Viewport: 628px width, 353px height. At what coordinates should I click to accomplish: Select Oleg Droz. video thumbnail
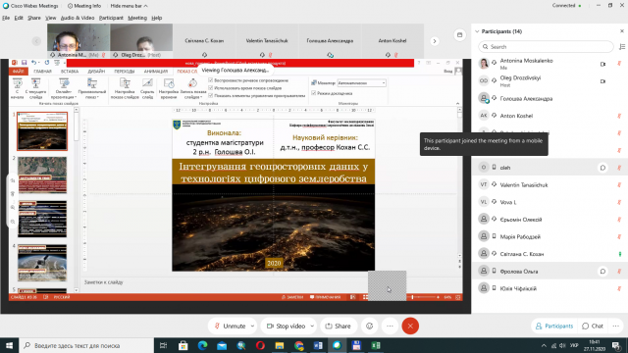click(141, 41)
